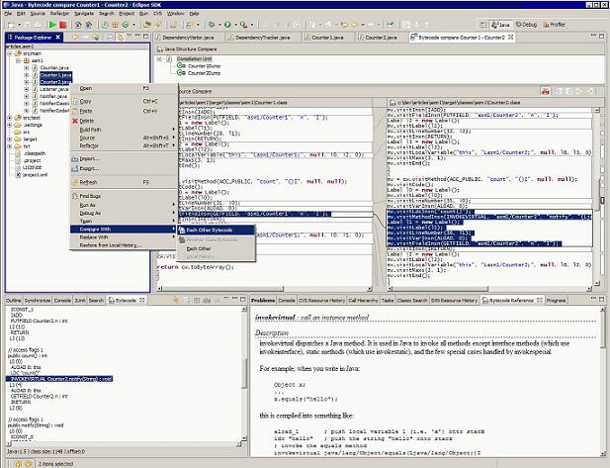The width and height of the screenshot is (610, 468).
Task: Click the New file toolbar icon
Action: [x=11, y=25]
